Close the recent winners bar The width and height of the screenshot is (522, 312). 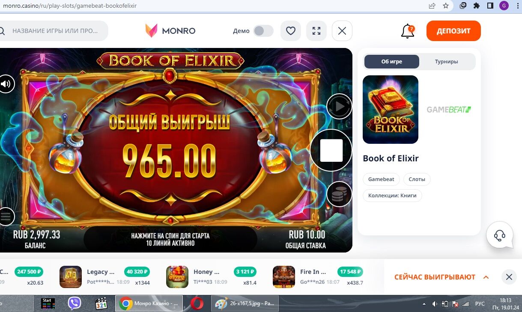pyautogui.click(x=509, y=277)
